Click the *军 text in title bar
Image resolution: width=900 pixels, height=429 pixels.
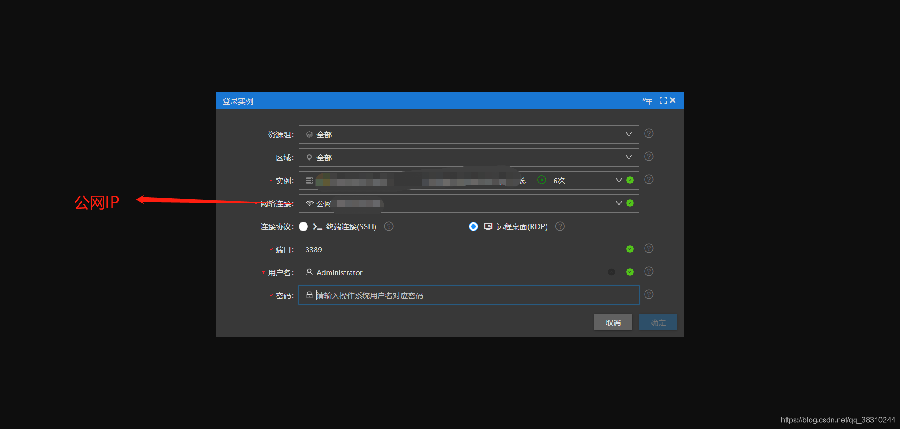coord(647,101)
